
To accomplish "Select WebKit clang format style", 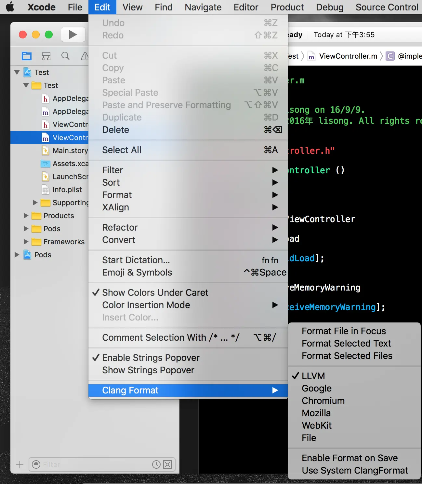I will coord(354,425).
